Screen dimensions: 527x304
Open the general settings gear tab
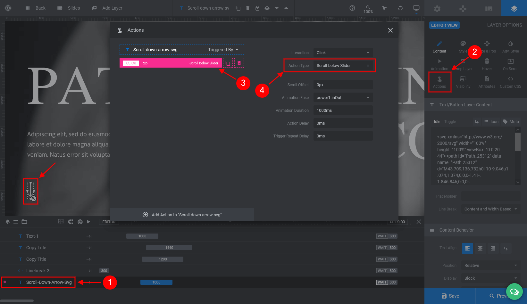(x=437, y=9)
